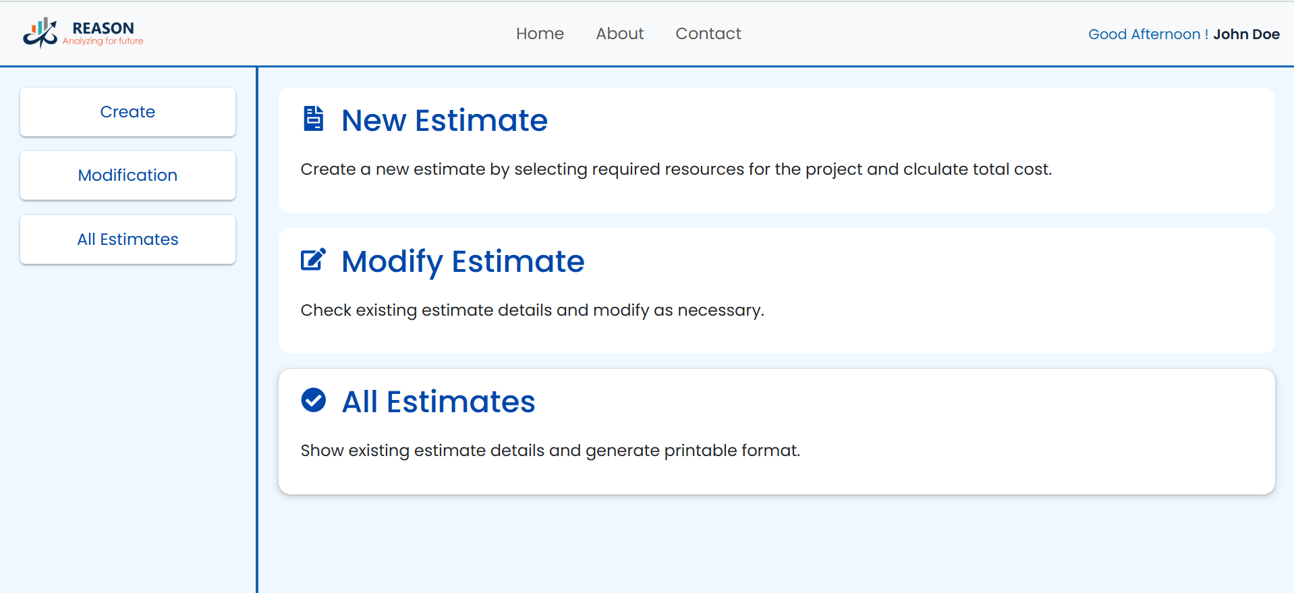Image resolution: width=1294 pixels, height=593 pixels.
Task: Select the Modification sidebar button
Action: click(x=128, y=175)
